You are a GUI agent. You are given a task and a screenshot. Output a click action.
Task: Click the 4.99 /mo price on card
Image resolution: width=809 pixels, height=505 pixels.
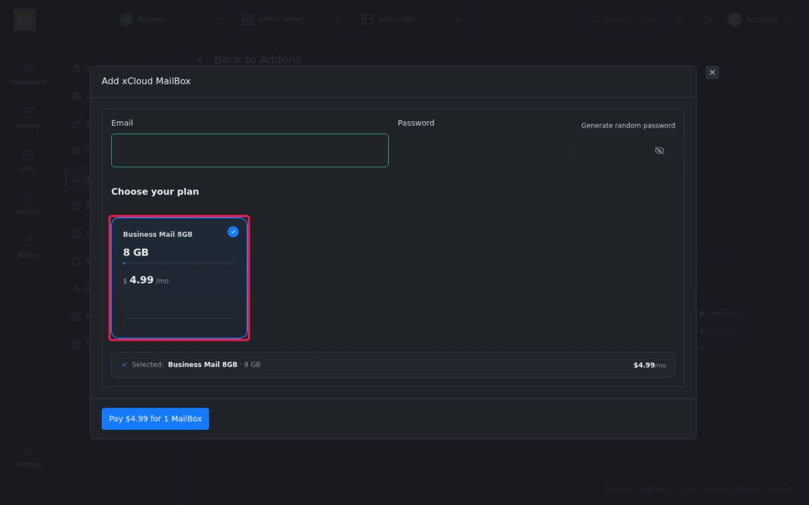(x=146, y=280)
